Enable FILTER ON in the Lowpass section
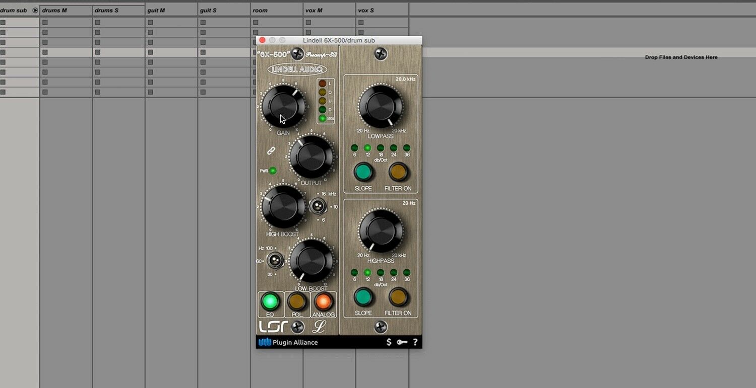The height and width of the screenshot is (388, 756). point(398,172)
